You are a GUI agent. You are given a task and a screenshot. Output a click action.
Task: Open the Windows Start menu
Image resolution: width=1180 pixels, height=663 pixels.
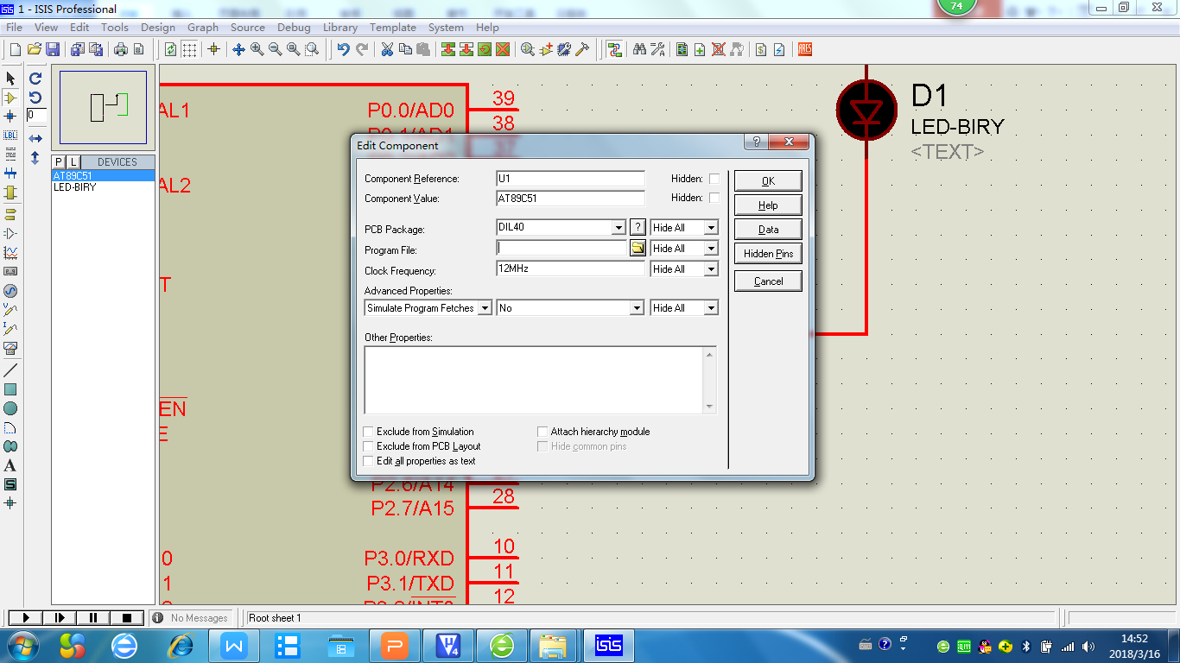[x=22, y=645]
